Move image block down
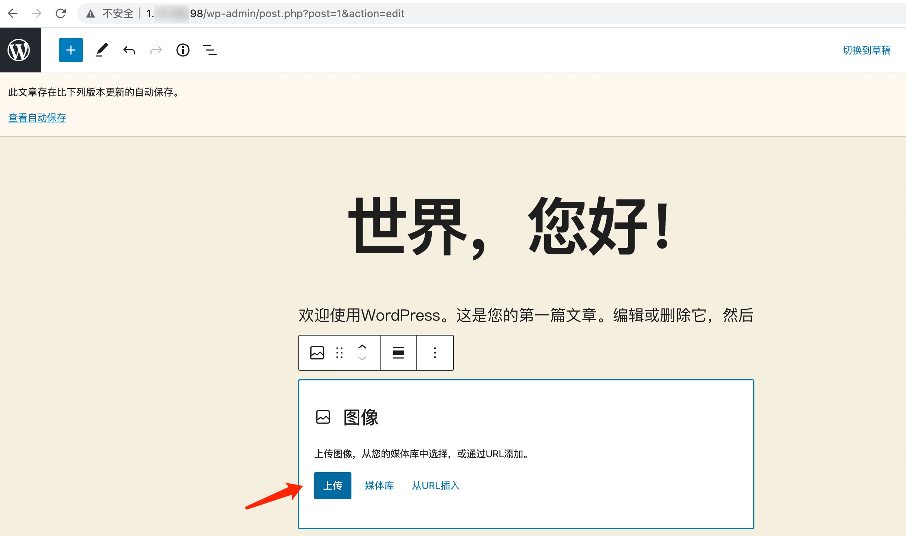Image resolution: width=906 pixels, height=536 pixels. pyautogui.click(x=362, y=359)
